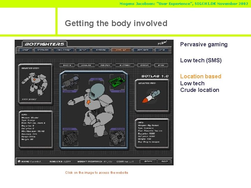
Task: Open the HELP nav tab
Action: pos(162,50)
